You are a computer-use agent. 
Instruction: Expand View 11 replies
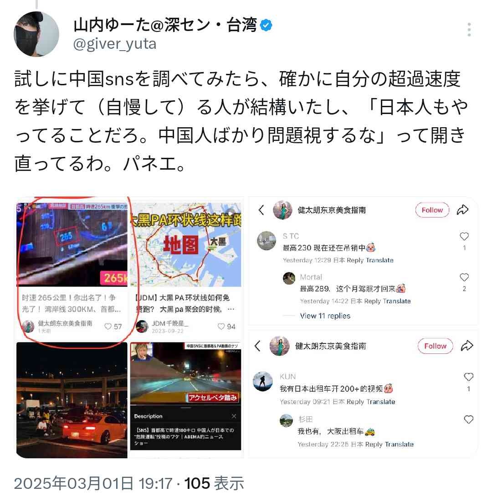(x=325, y=316)
